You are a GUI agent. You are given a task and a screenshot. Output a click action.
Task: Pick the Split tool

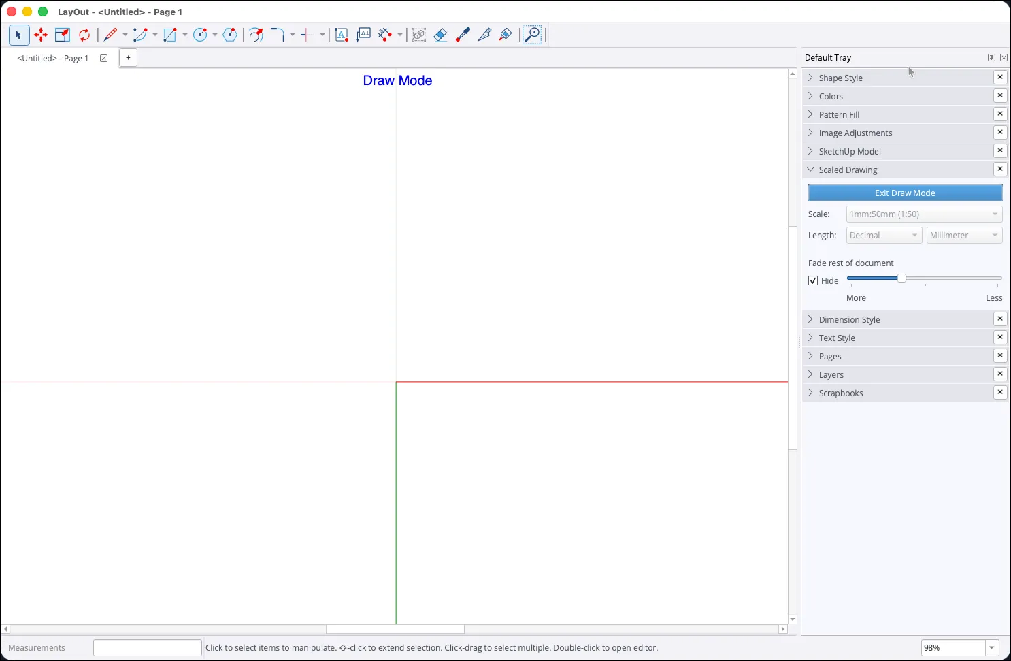pos(308,35)
